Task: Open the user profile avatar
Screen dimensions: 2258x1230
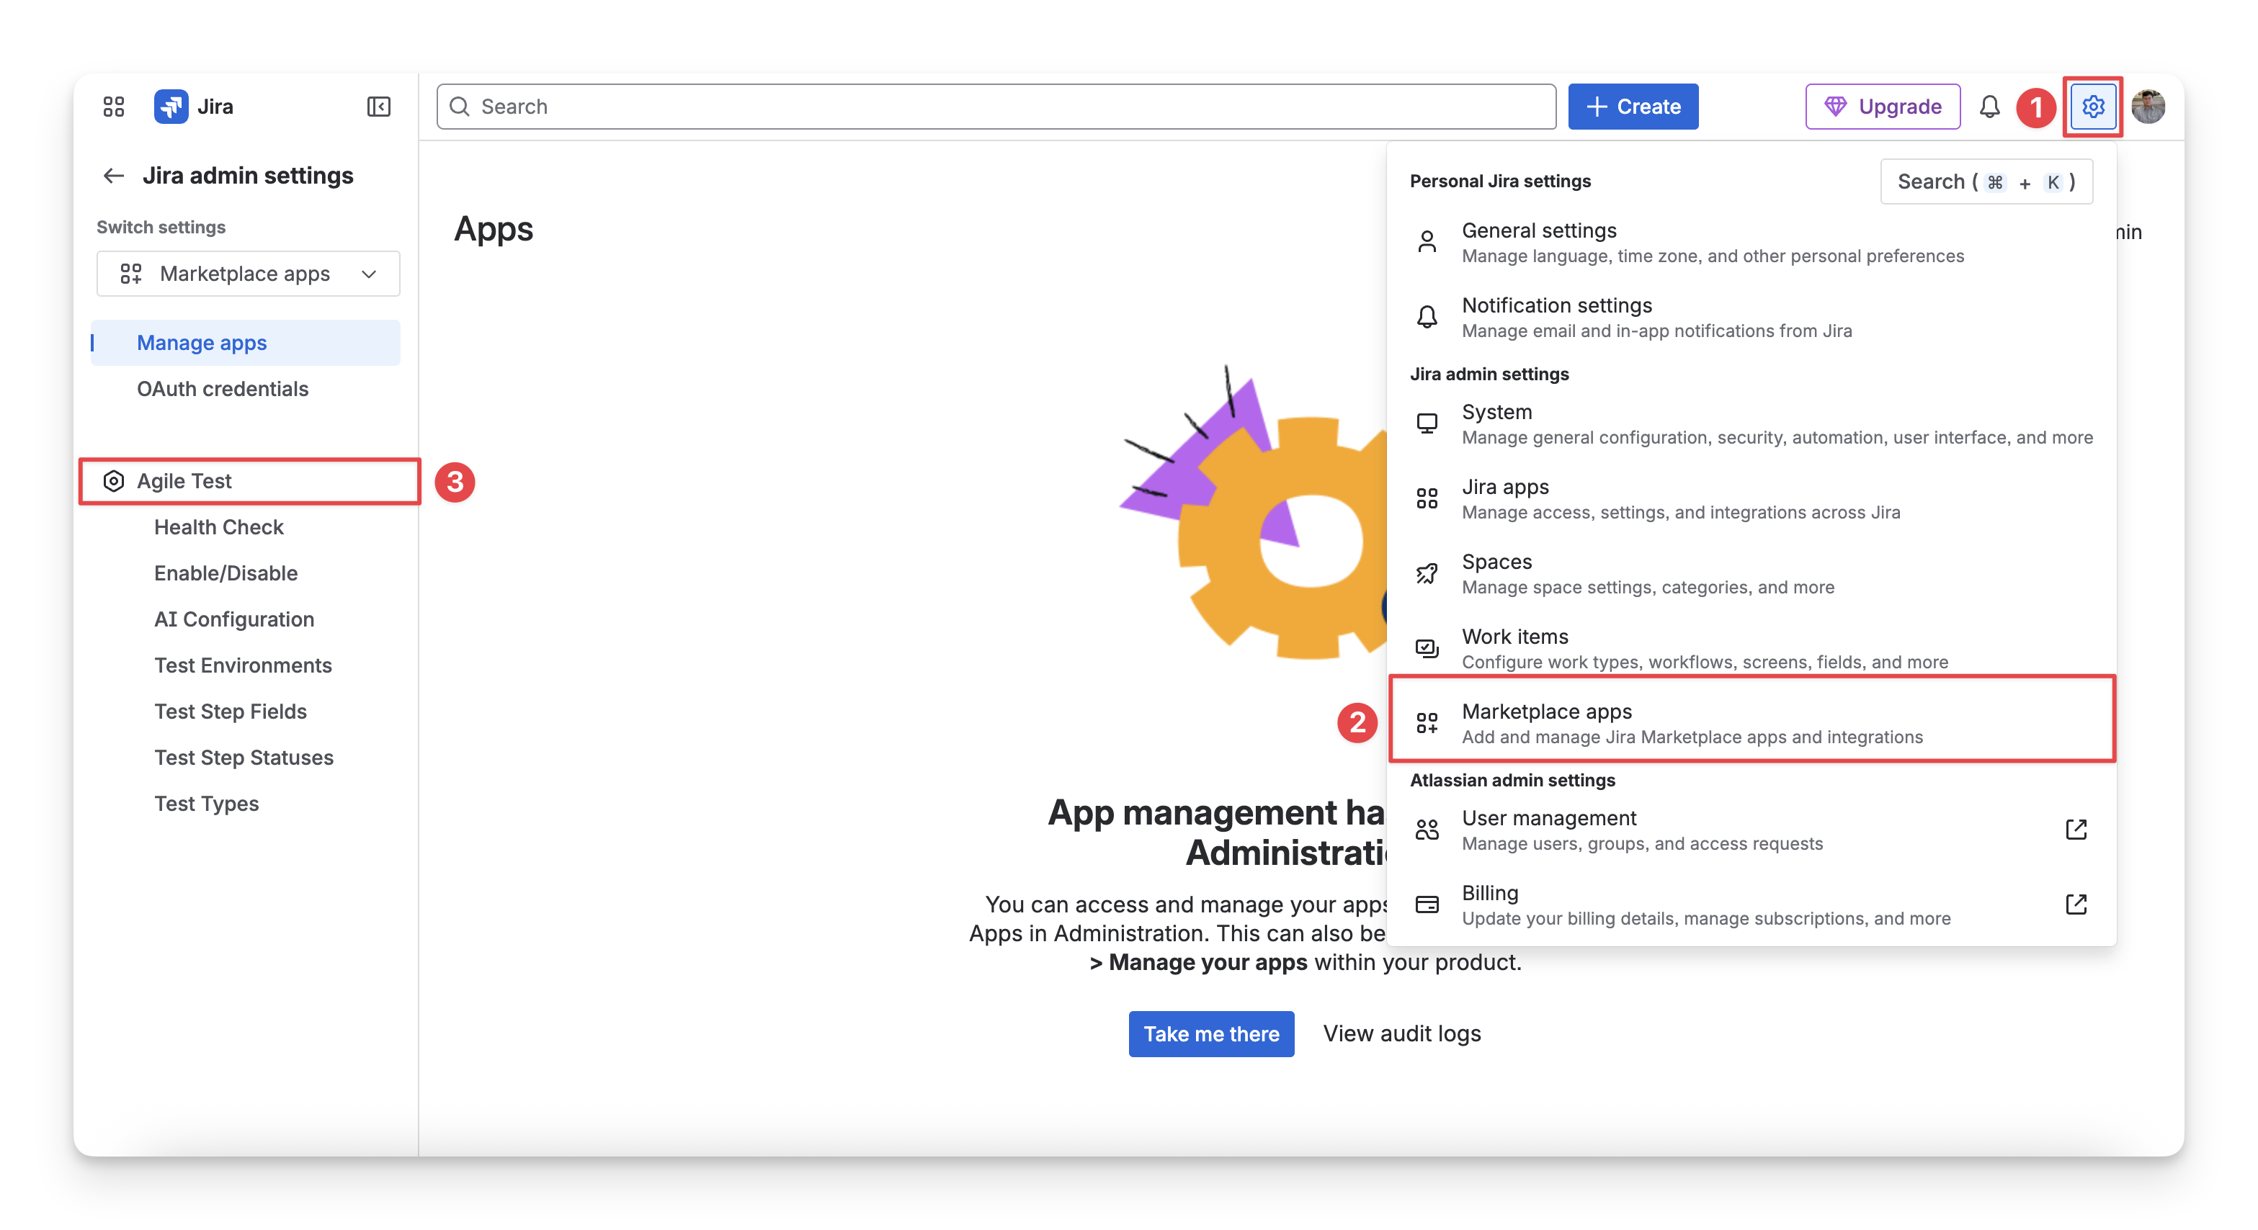Action: (x=2148, y=107)
